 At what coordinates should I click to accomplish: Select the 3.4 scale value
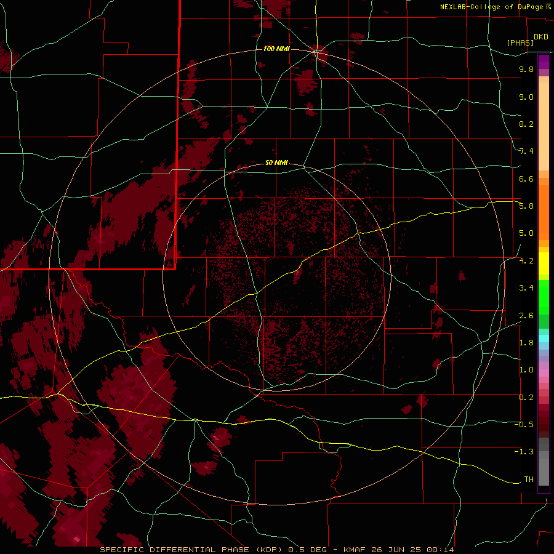pos(526,288)
